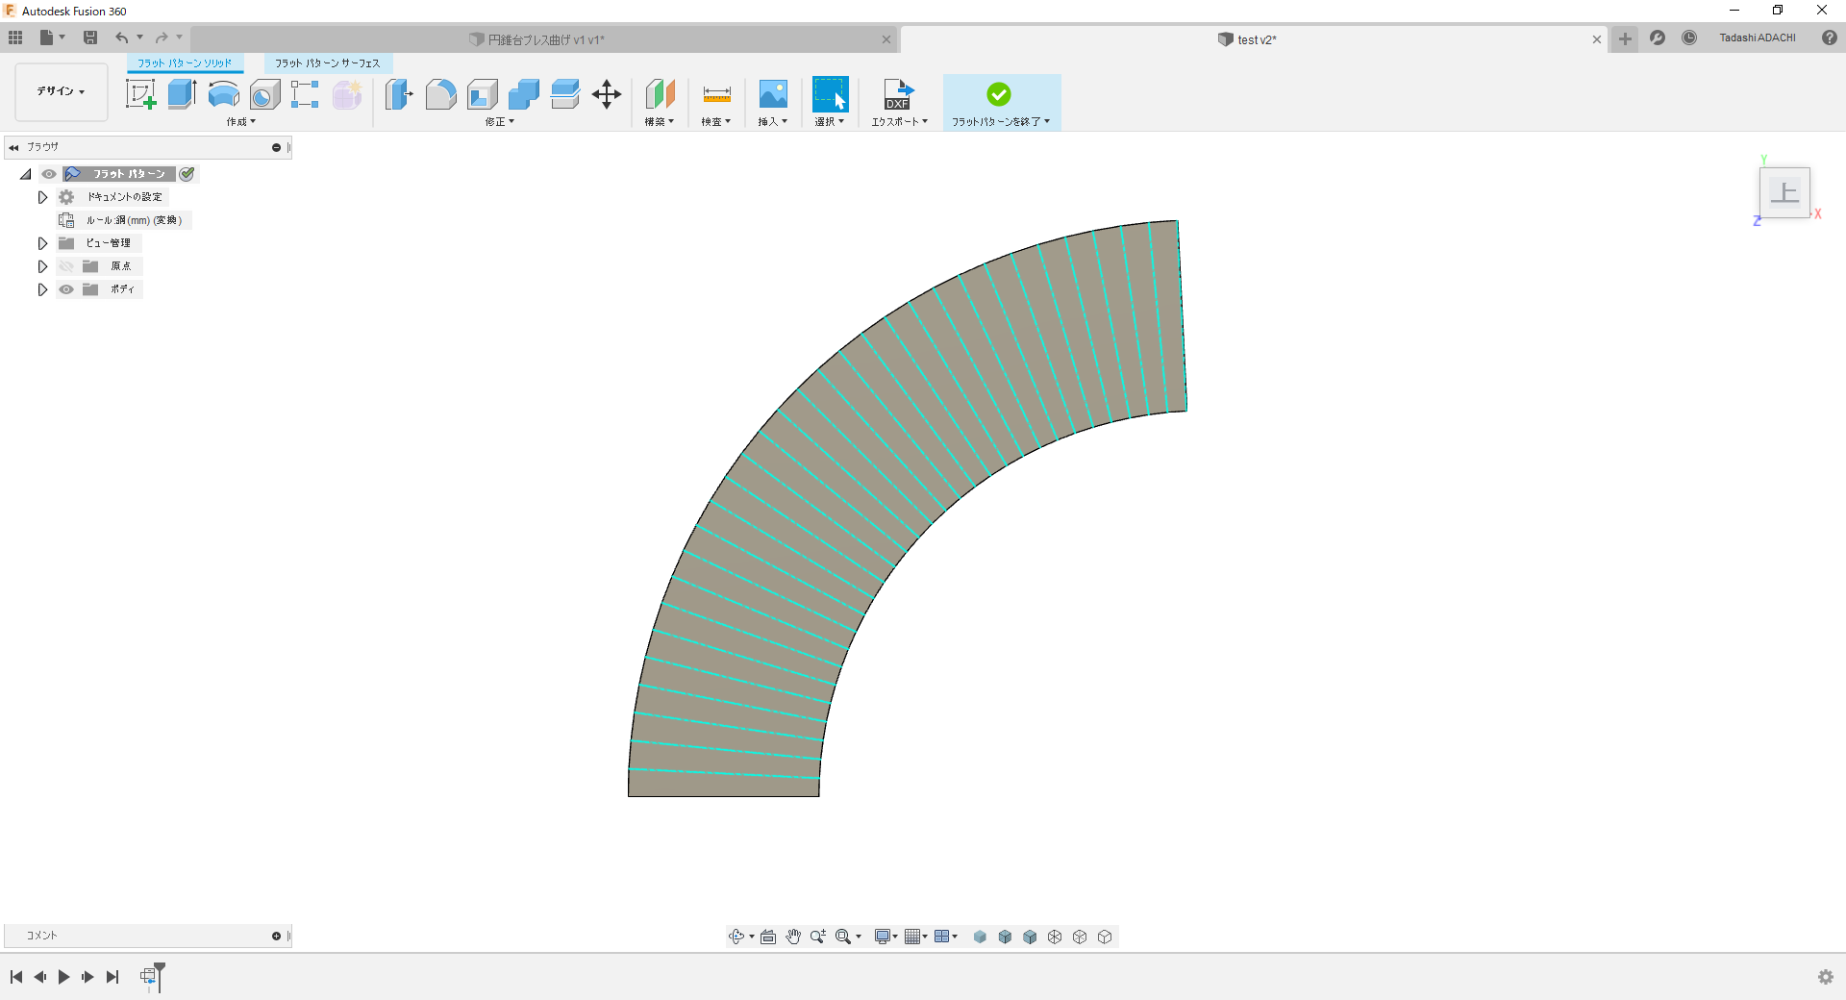The height and width of the screenshot is (1000, 1846).
Task: Click the green finish flat pattern button
Action: [x=999, y=94]
